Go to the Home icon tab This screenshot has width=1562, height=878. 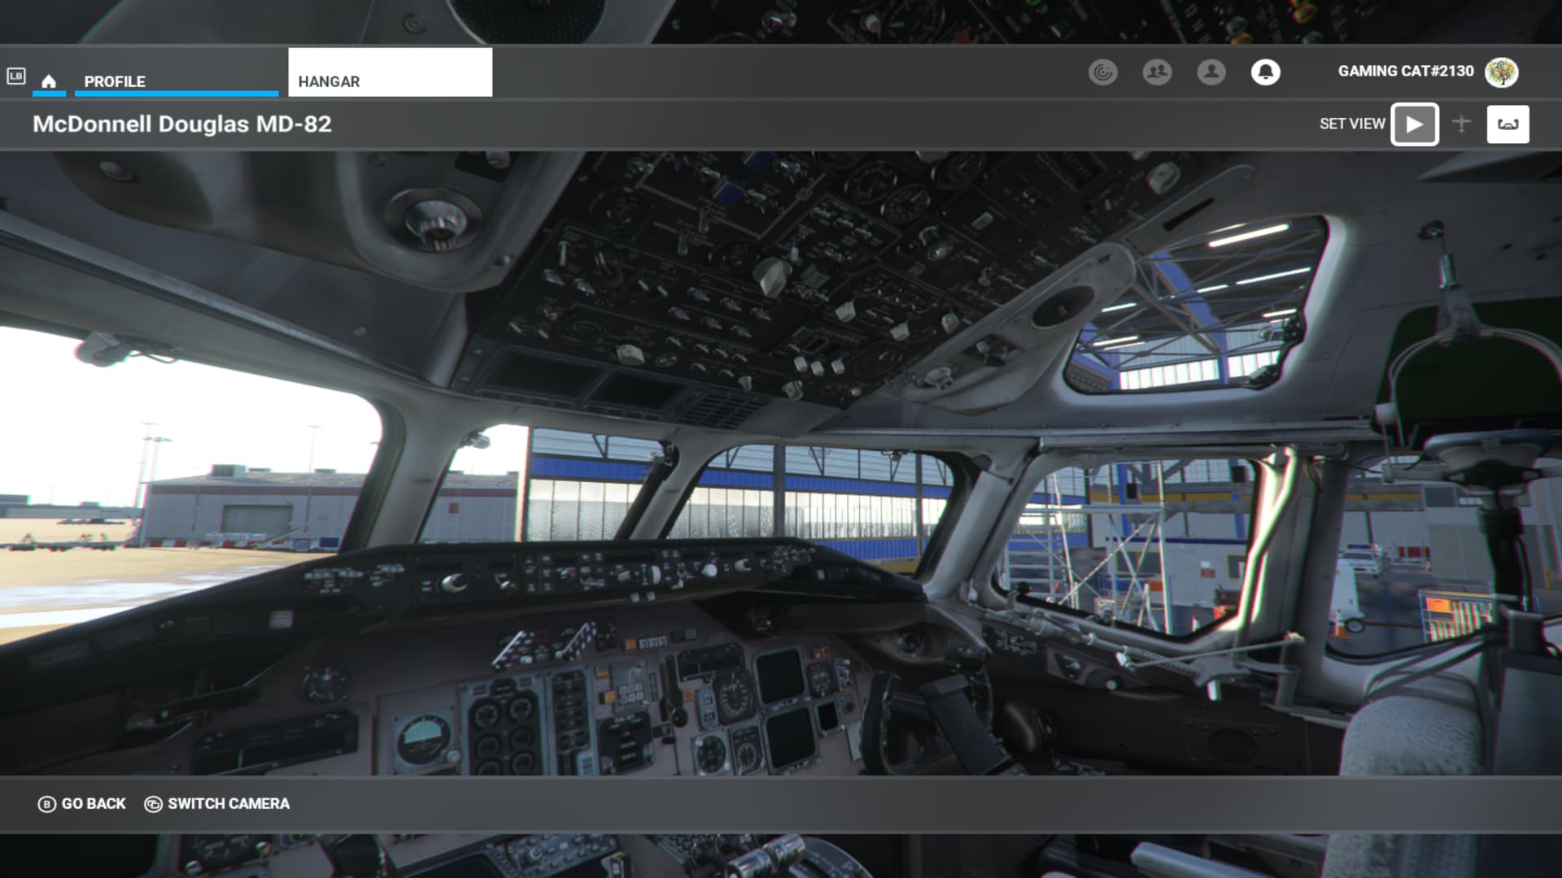pos(49,80)
